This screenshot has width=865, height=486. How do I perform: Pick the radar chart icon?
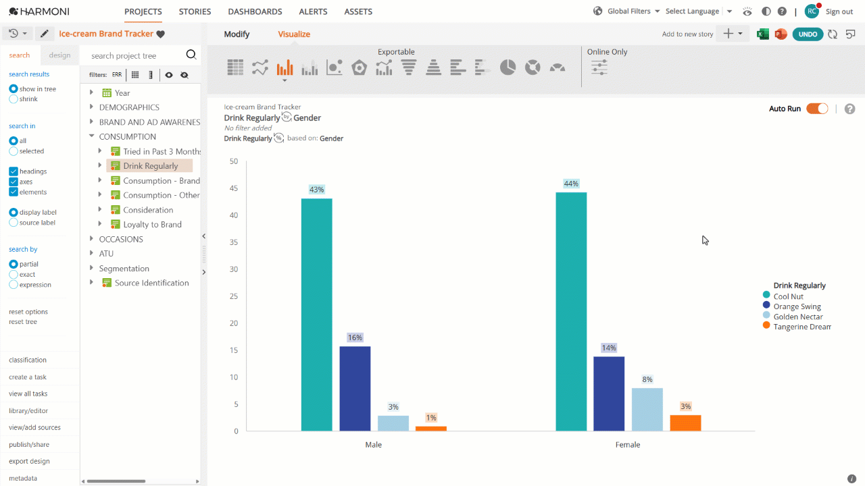359,67
